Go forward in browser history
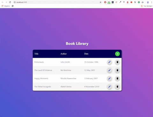The height and width of the screenshot is (117, 153). coord(6,2)
